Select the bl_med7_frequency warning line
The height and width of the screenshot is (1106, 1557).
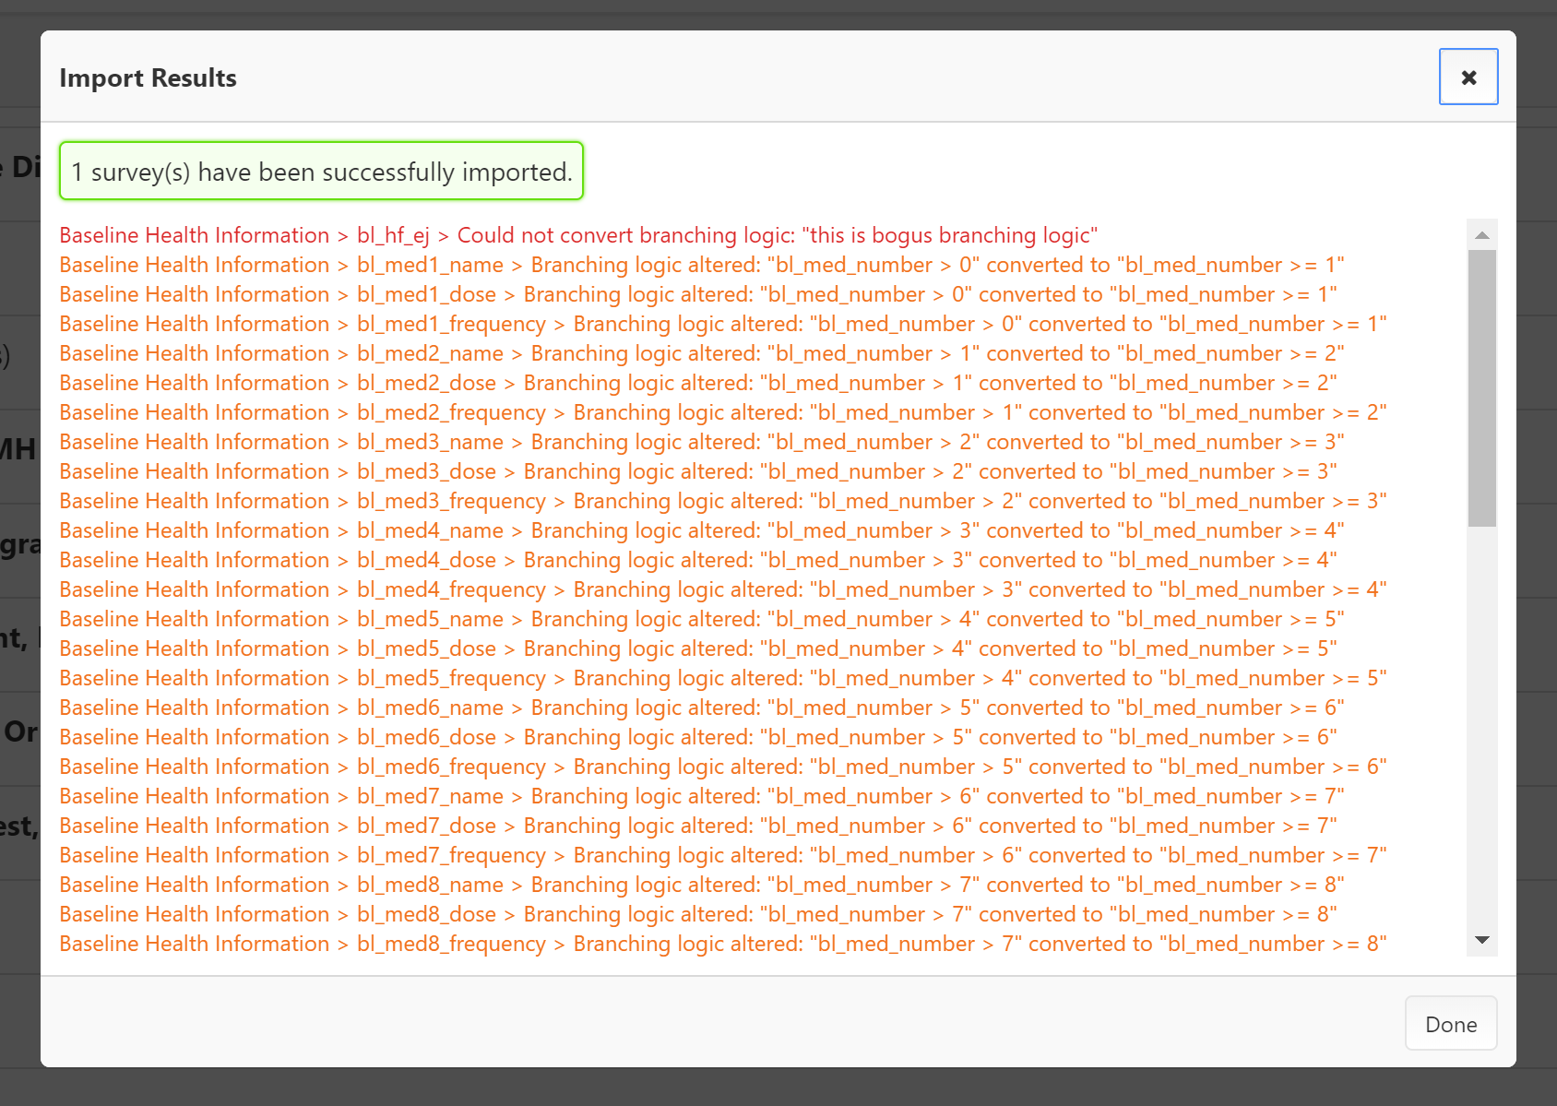coord(722,856)
